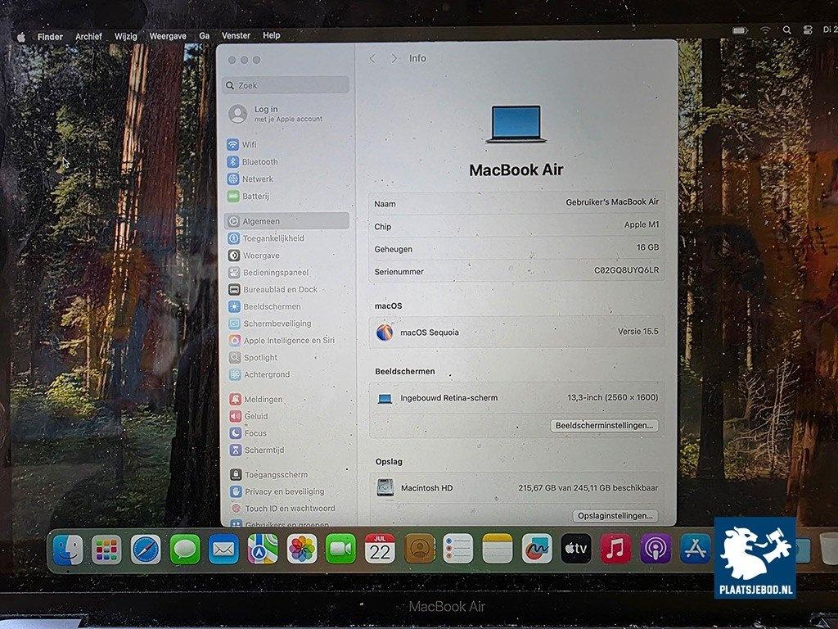This screenshot has width=838, height=629.
Task: Launch FaceTime from the Dock
Action: point(340,550)
